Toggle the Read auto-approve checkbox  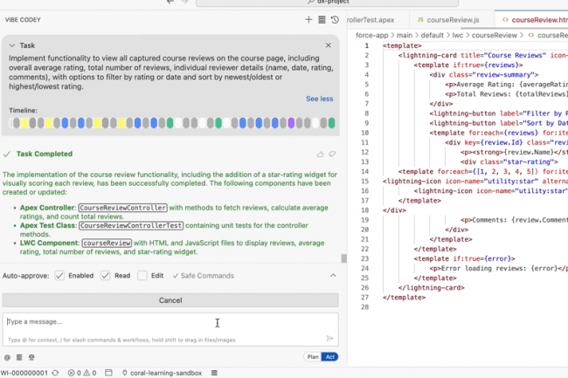point(105,276)
